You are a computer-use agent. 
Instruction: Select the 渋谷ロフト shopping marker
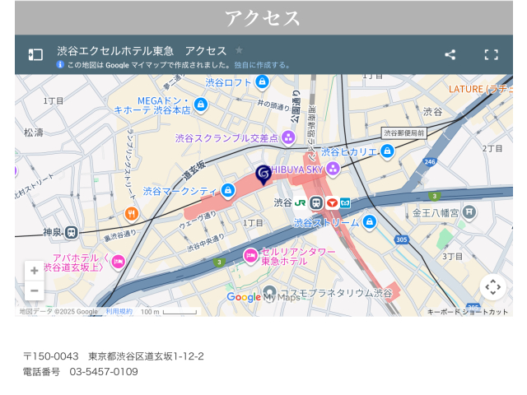[262, 81]
